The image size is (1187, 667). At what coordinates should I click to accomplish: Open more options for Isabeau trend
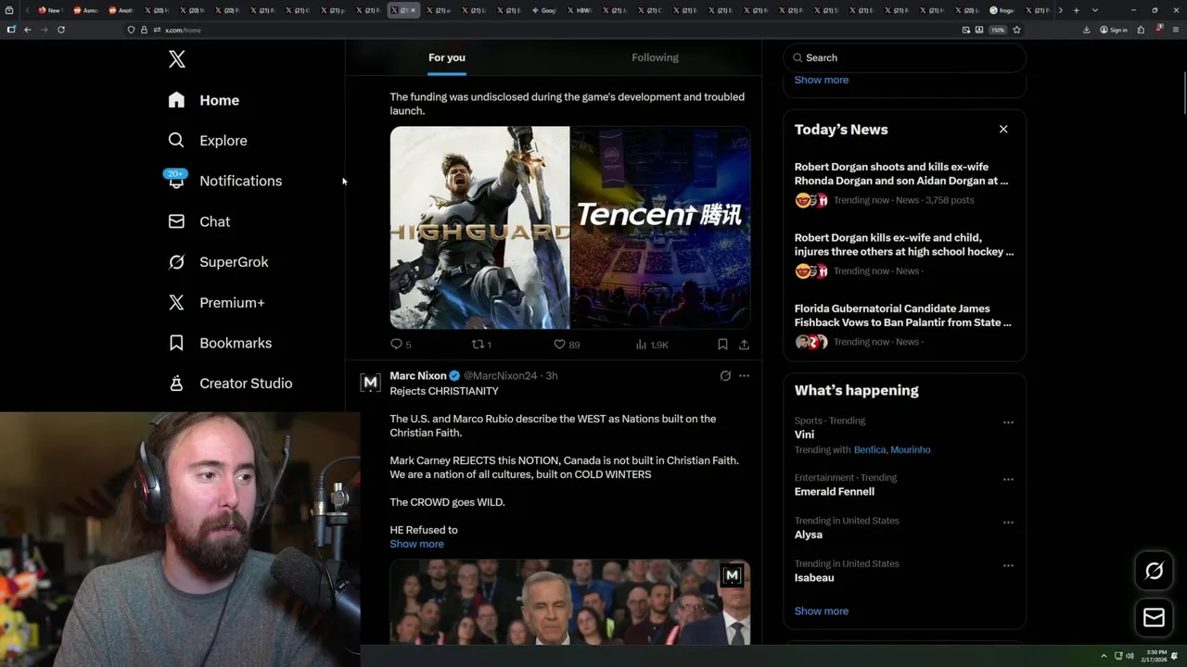(1008, 565)
